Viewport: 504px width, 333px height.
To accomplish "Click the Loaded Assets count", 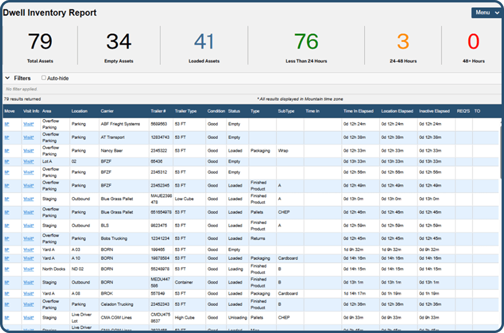I will pos(204,44).
